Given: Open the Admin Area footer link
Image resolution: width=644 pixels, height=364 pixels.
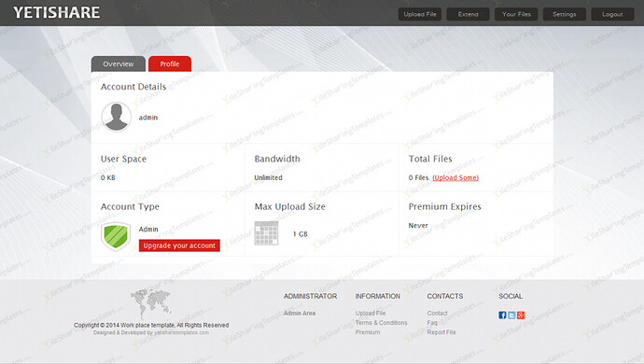Looking at the screenshot, I should click(300, 313).
